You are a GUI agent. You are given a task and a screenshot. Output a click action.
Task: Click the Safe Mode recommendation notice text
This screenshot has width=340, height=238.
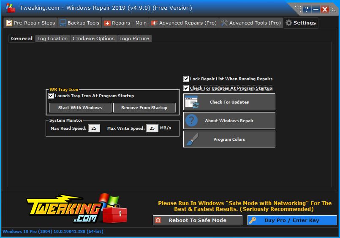click(245, 206)
